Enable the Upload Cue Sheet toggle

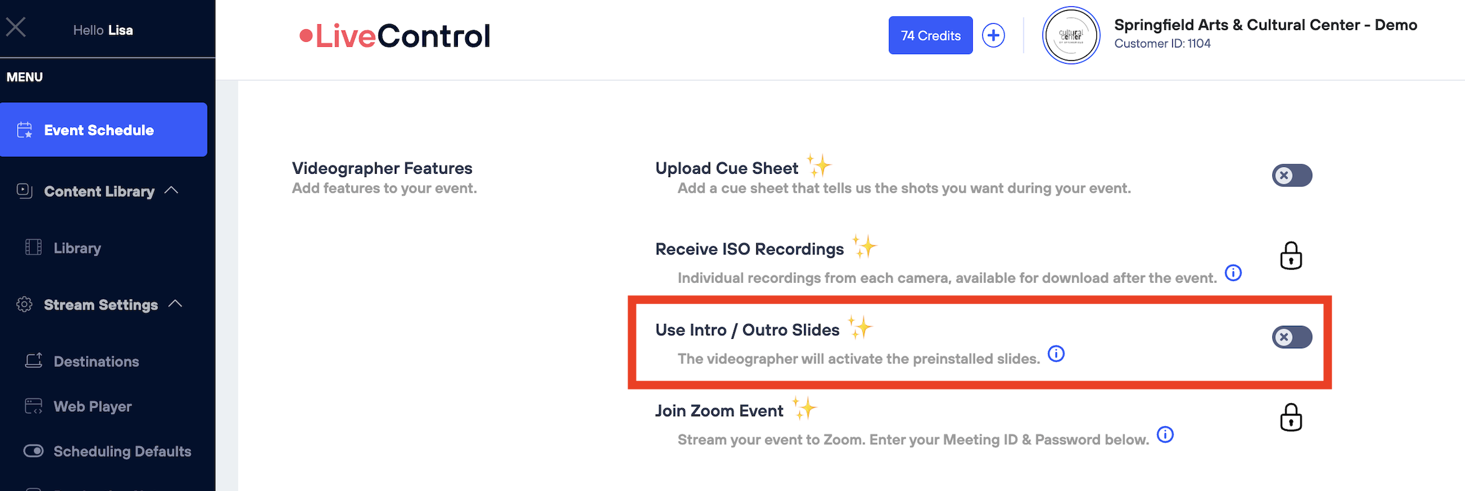[x=1292, y=176]
